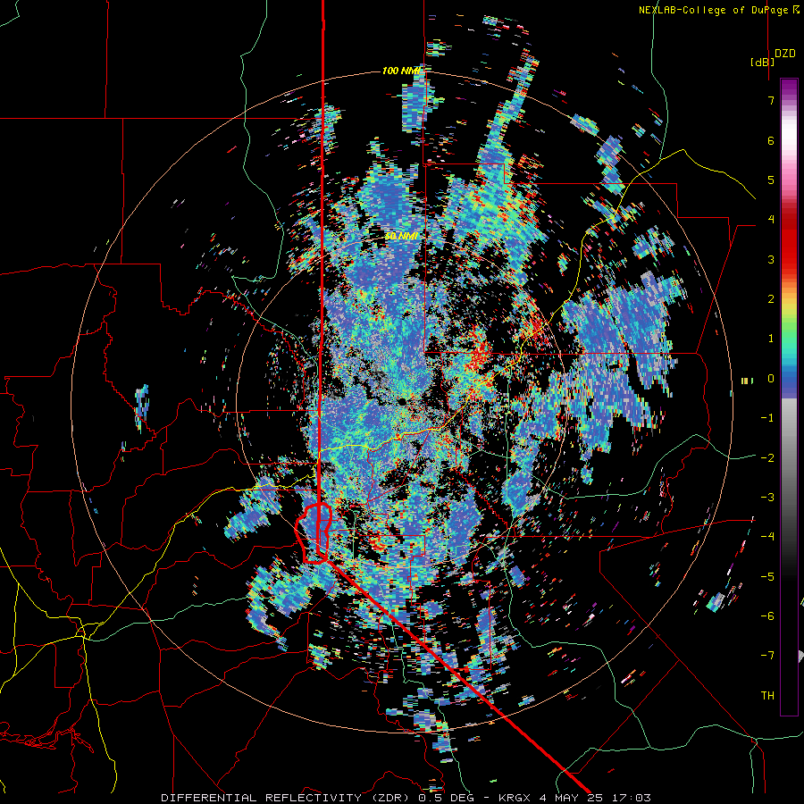Click the -5 dB scale label

[767, 576]
